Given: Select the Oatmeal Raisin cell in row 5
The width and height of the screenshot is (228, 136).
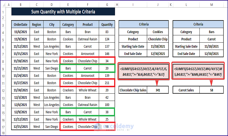Looking at the screenshot, I should coord(88,39).
